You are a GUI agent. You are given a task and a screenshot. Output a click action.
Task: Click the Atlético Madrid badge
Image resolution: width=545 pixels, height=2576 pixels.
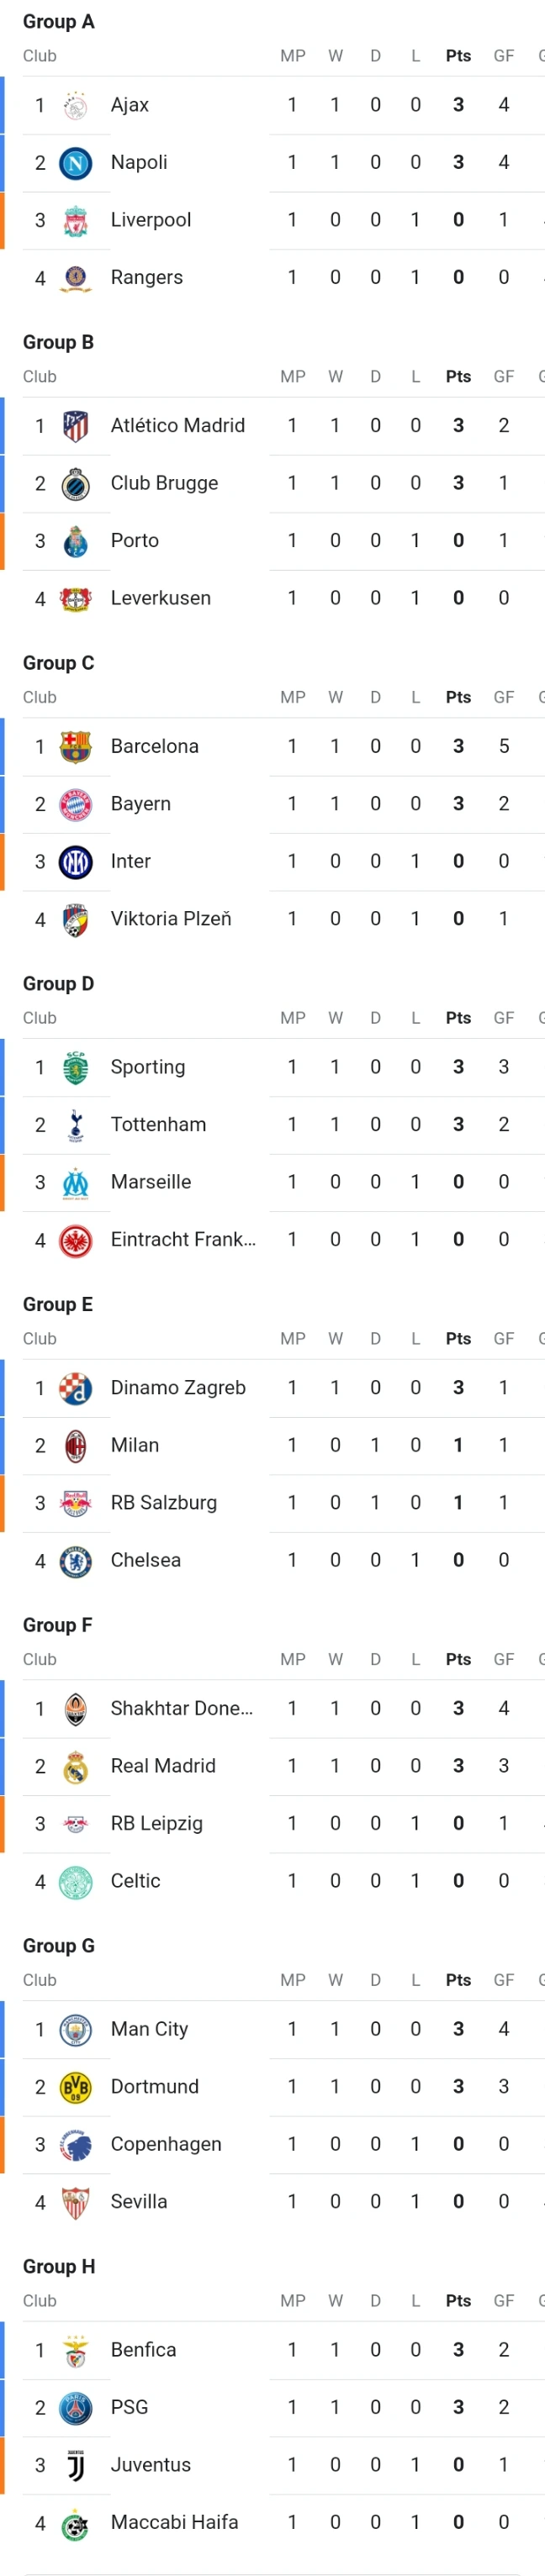point(75,426)
